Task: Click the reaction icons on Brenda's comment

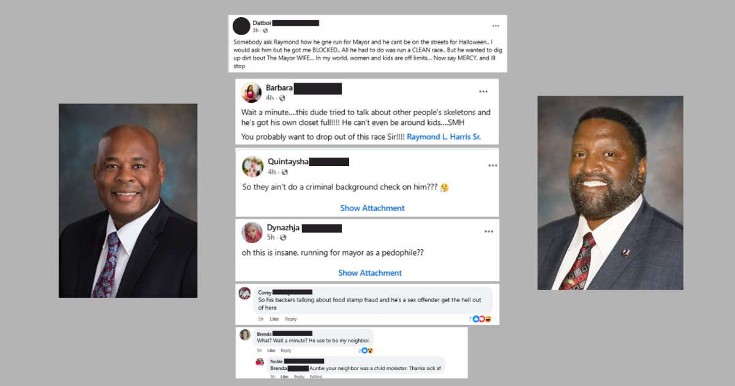Action: (367, 350)
